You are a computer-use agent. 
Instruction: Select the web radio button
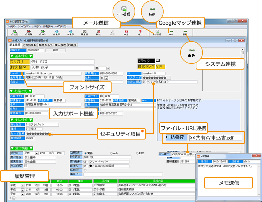pos(111,153)
